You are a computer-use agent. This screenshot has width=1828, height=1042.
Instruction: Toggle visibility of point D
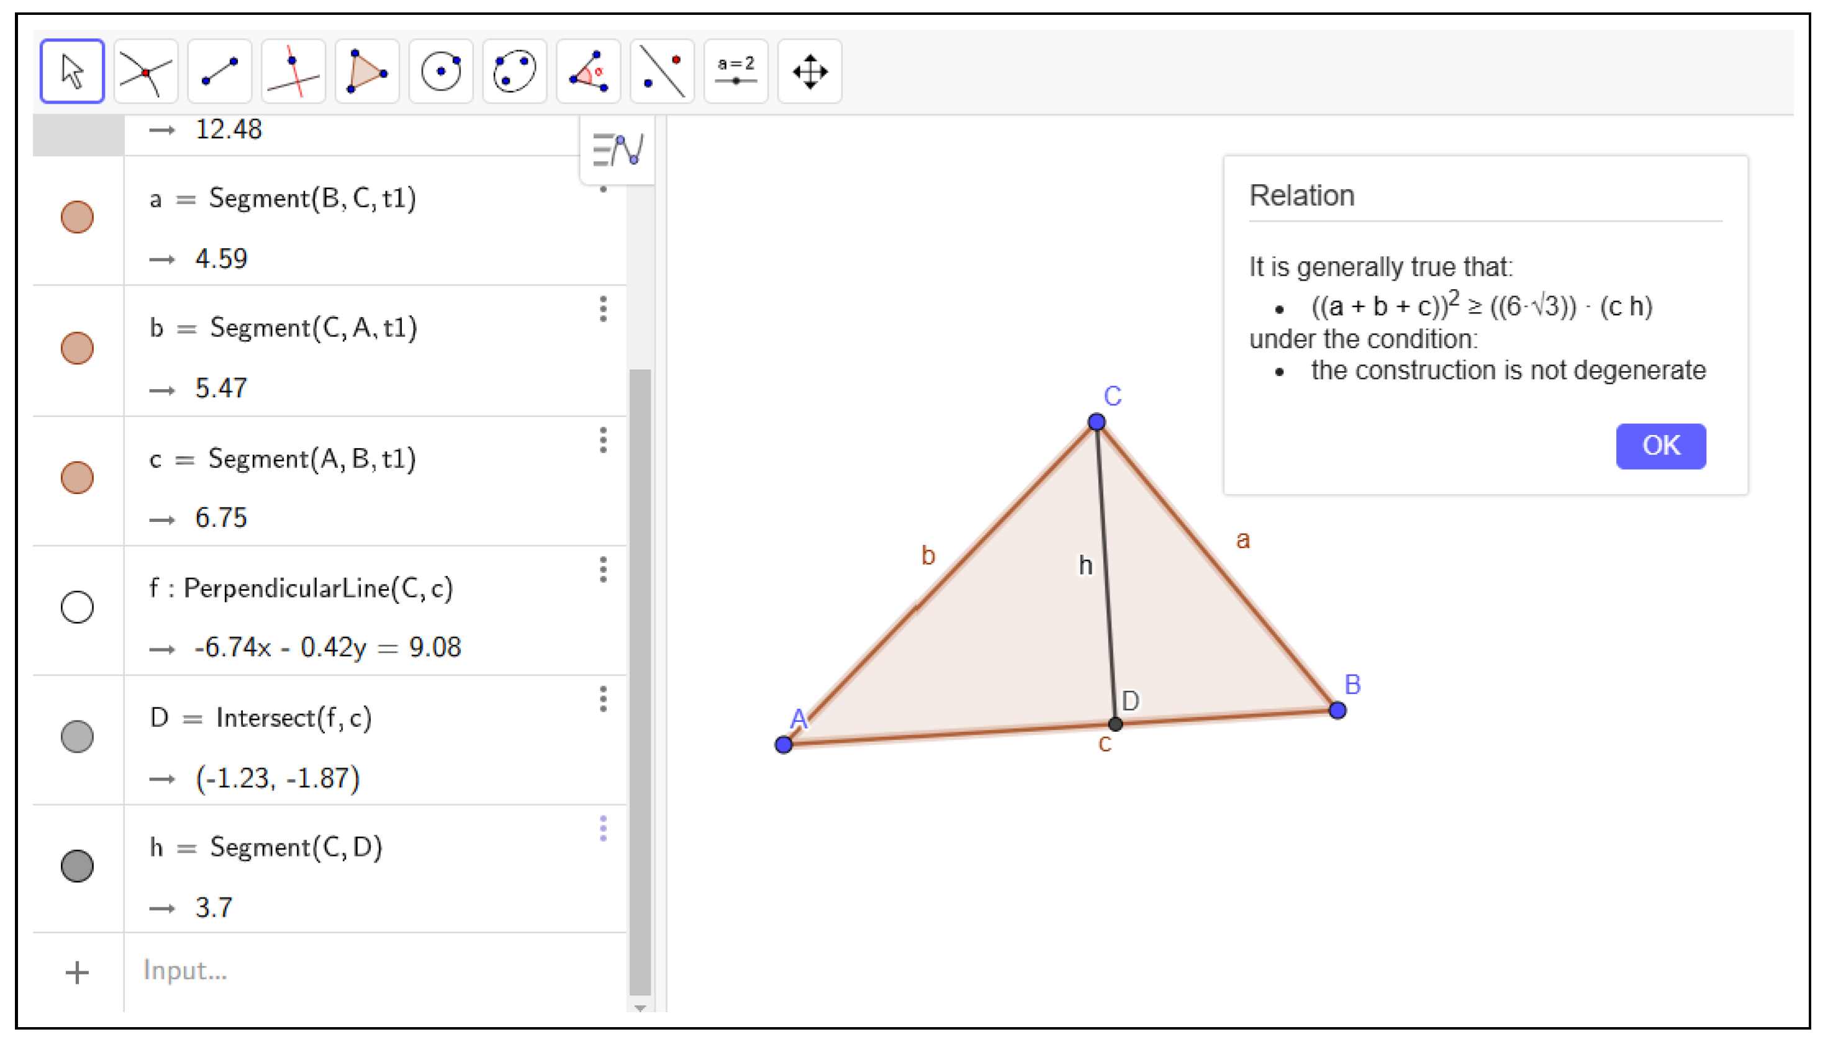point(78,737)
